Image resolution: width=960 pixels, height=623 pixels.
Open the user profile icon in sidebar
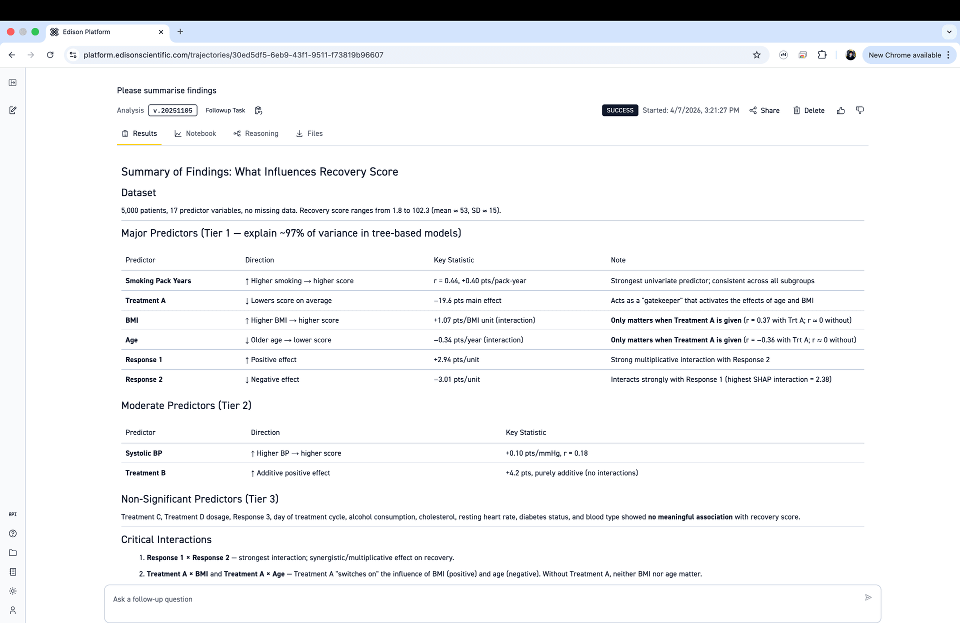click(13, 610)
